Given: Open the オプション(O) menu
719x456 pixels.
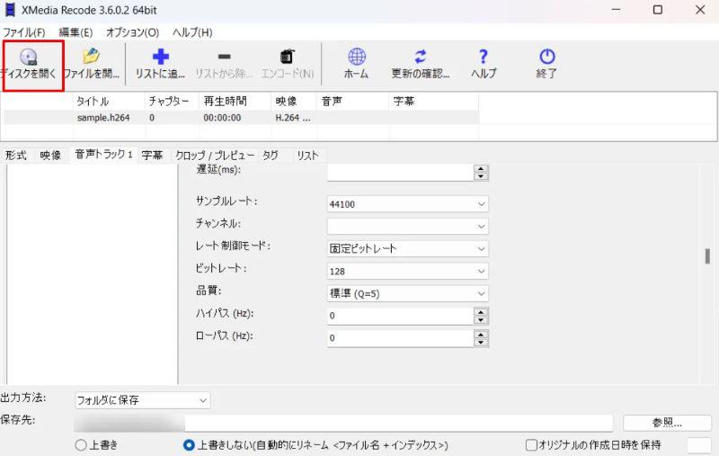Looking at the screenshot, I should pos(132,32).
